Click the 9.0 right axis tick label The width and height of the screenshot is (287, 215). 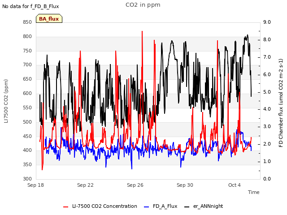tap(267, 22)
